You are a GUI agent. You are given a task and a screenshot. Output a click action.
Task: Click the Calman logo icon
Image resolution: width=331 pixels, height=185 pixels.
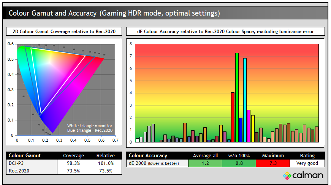click(287, 175)
